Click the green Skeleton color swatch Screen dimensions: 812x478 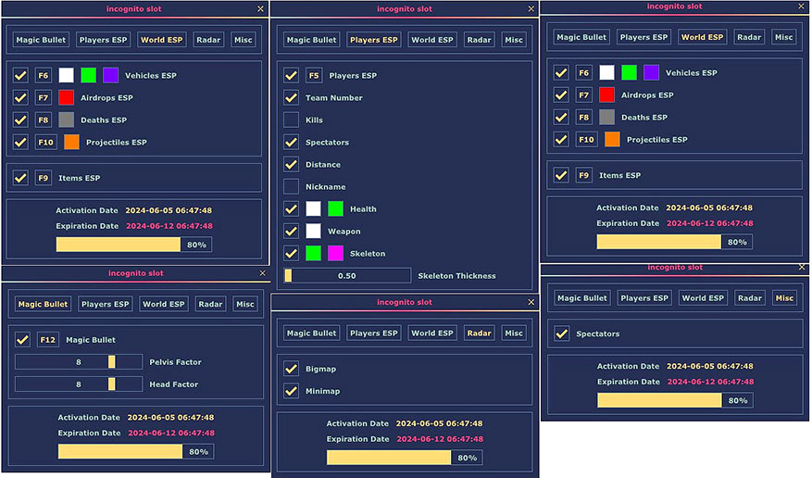(314, 254)
